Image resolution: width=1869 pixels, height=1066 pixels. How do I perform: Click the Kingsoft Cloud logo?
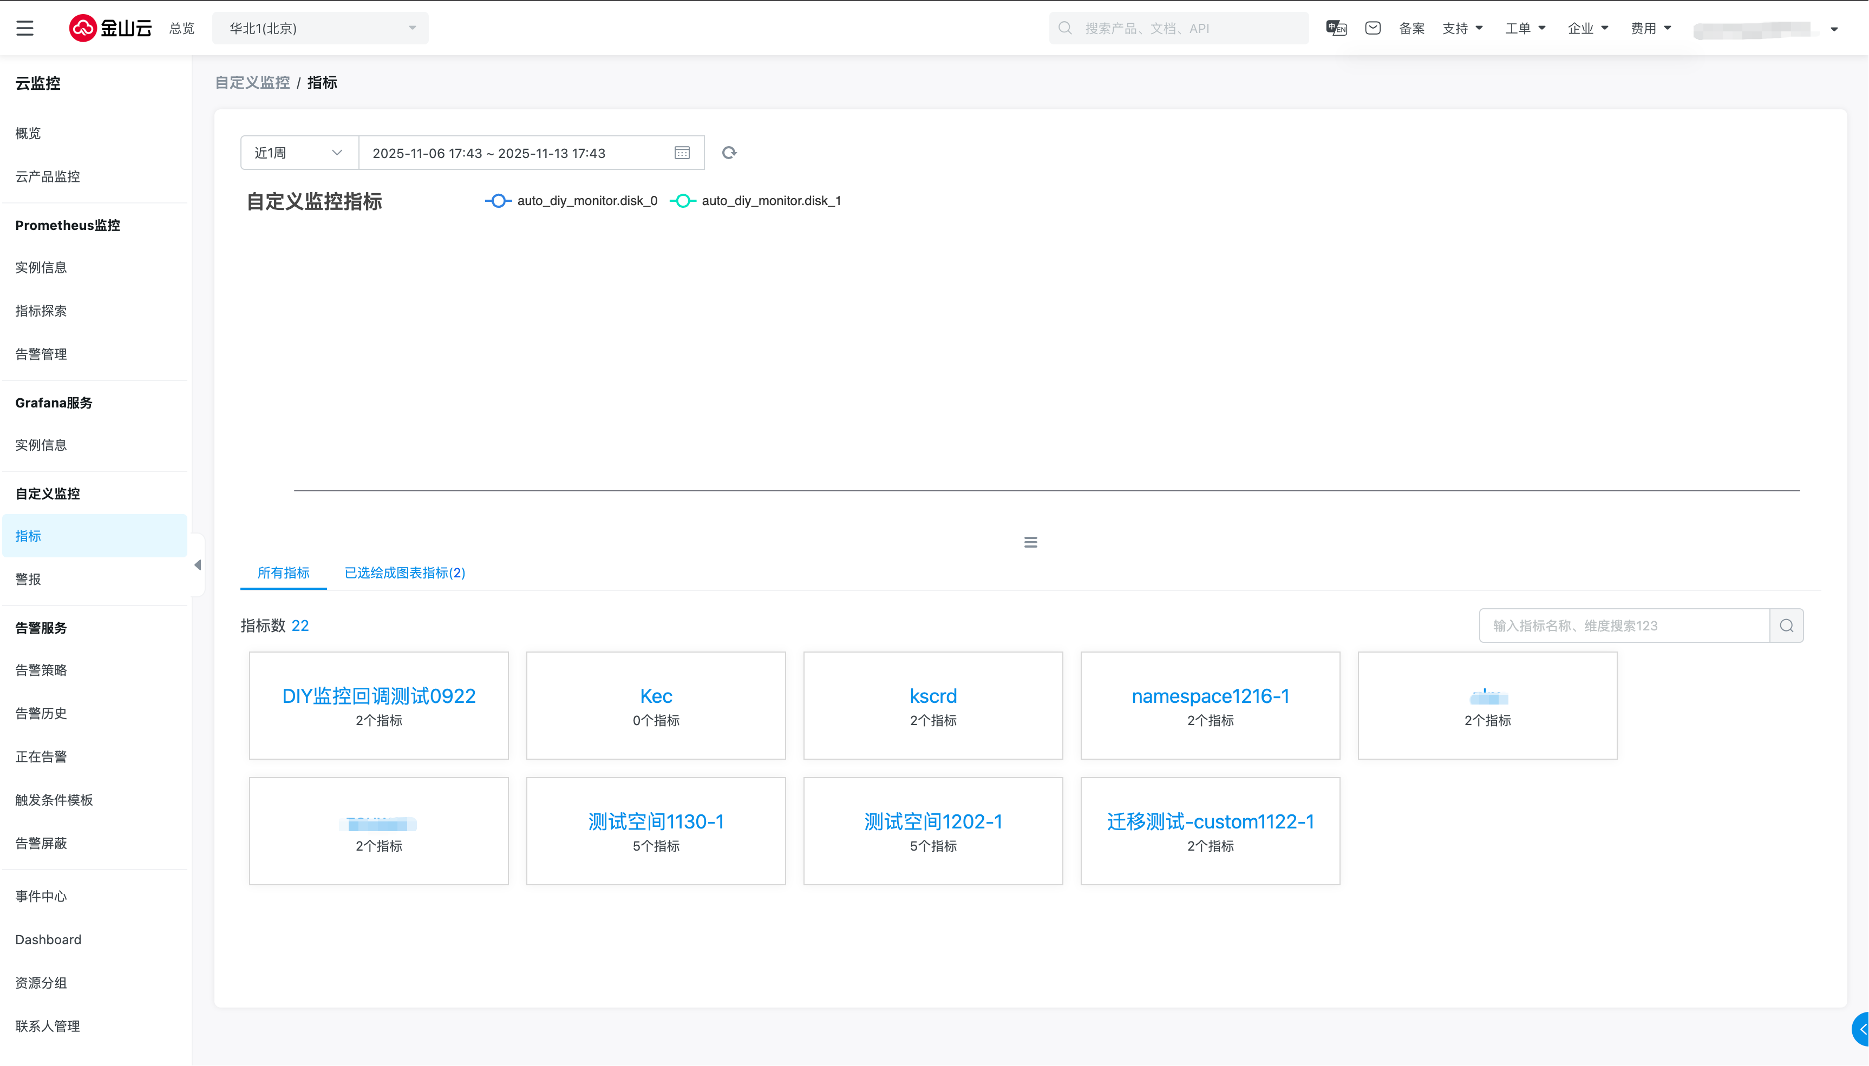tap(110, 28)
